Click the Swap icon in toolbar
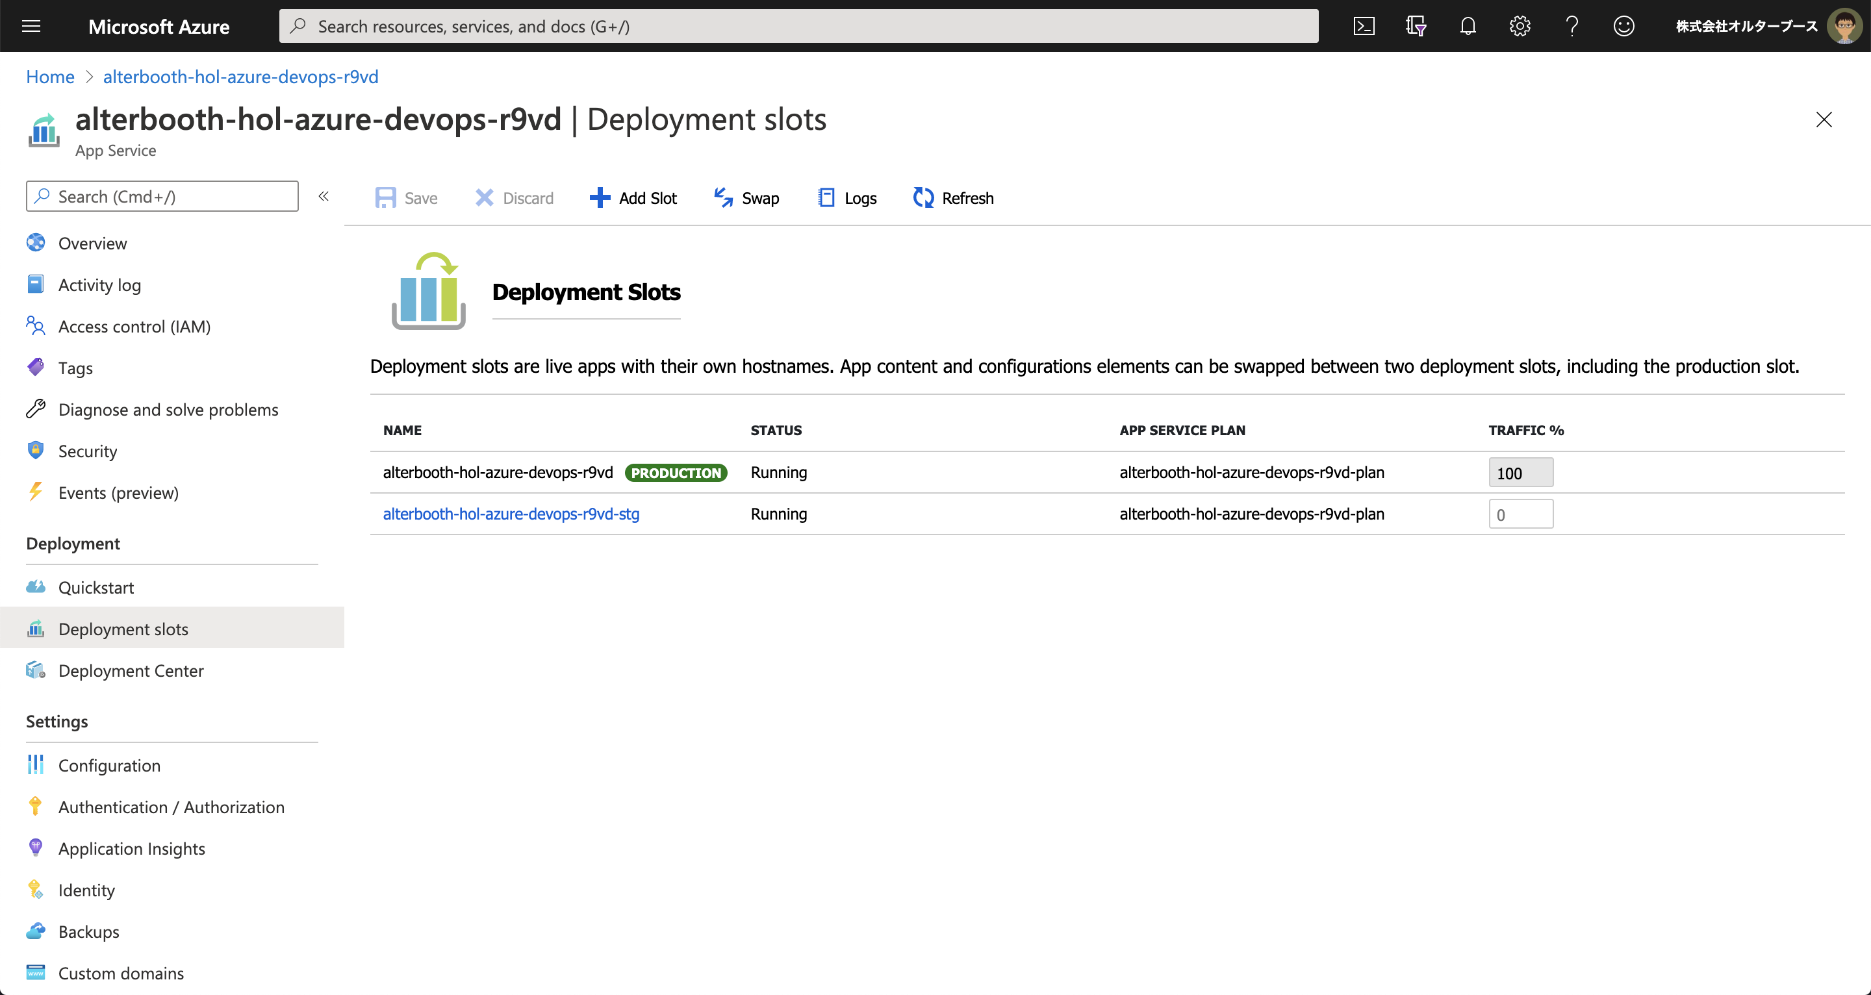The width and height of the screenshot is (1871, 995). pos(744,197)
